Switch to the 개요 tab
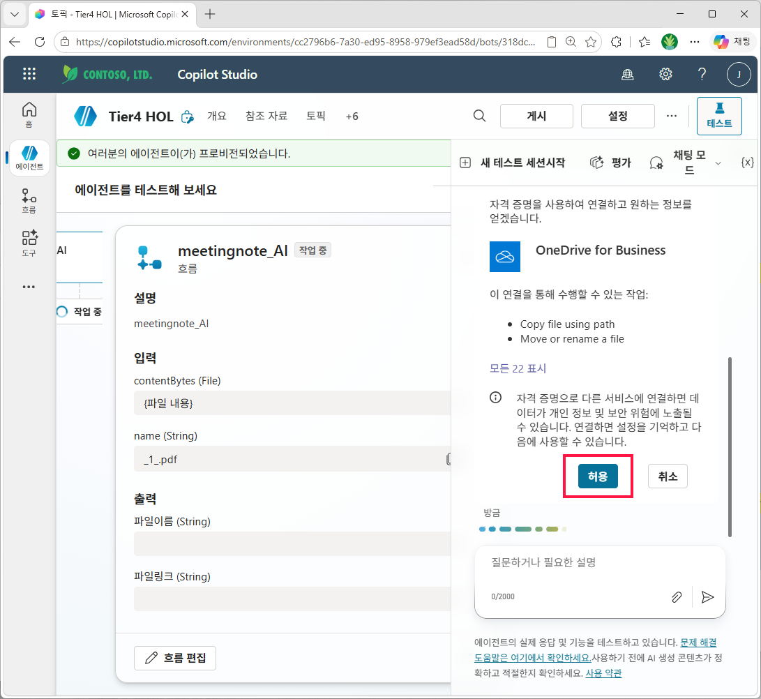This screenshot has width=761, height=699. [216, 116]
